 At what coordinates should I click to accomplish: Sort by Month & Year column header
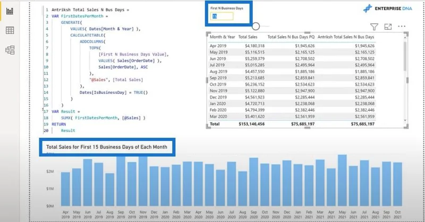point(222,37)
